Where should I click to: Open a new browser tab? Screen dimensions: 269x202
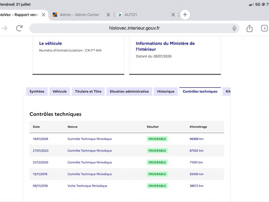[185, 14]
